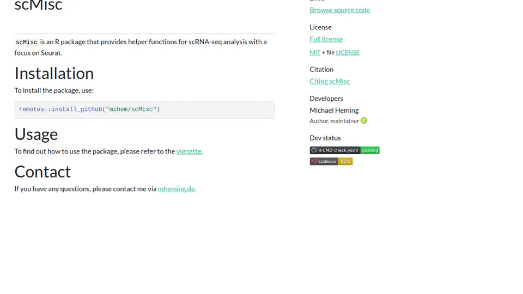
Task: Click the R-CMD-check.yaml passing badge
Action: click(x=344, y=150)
